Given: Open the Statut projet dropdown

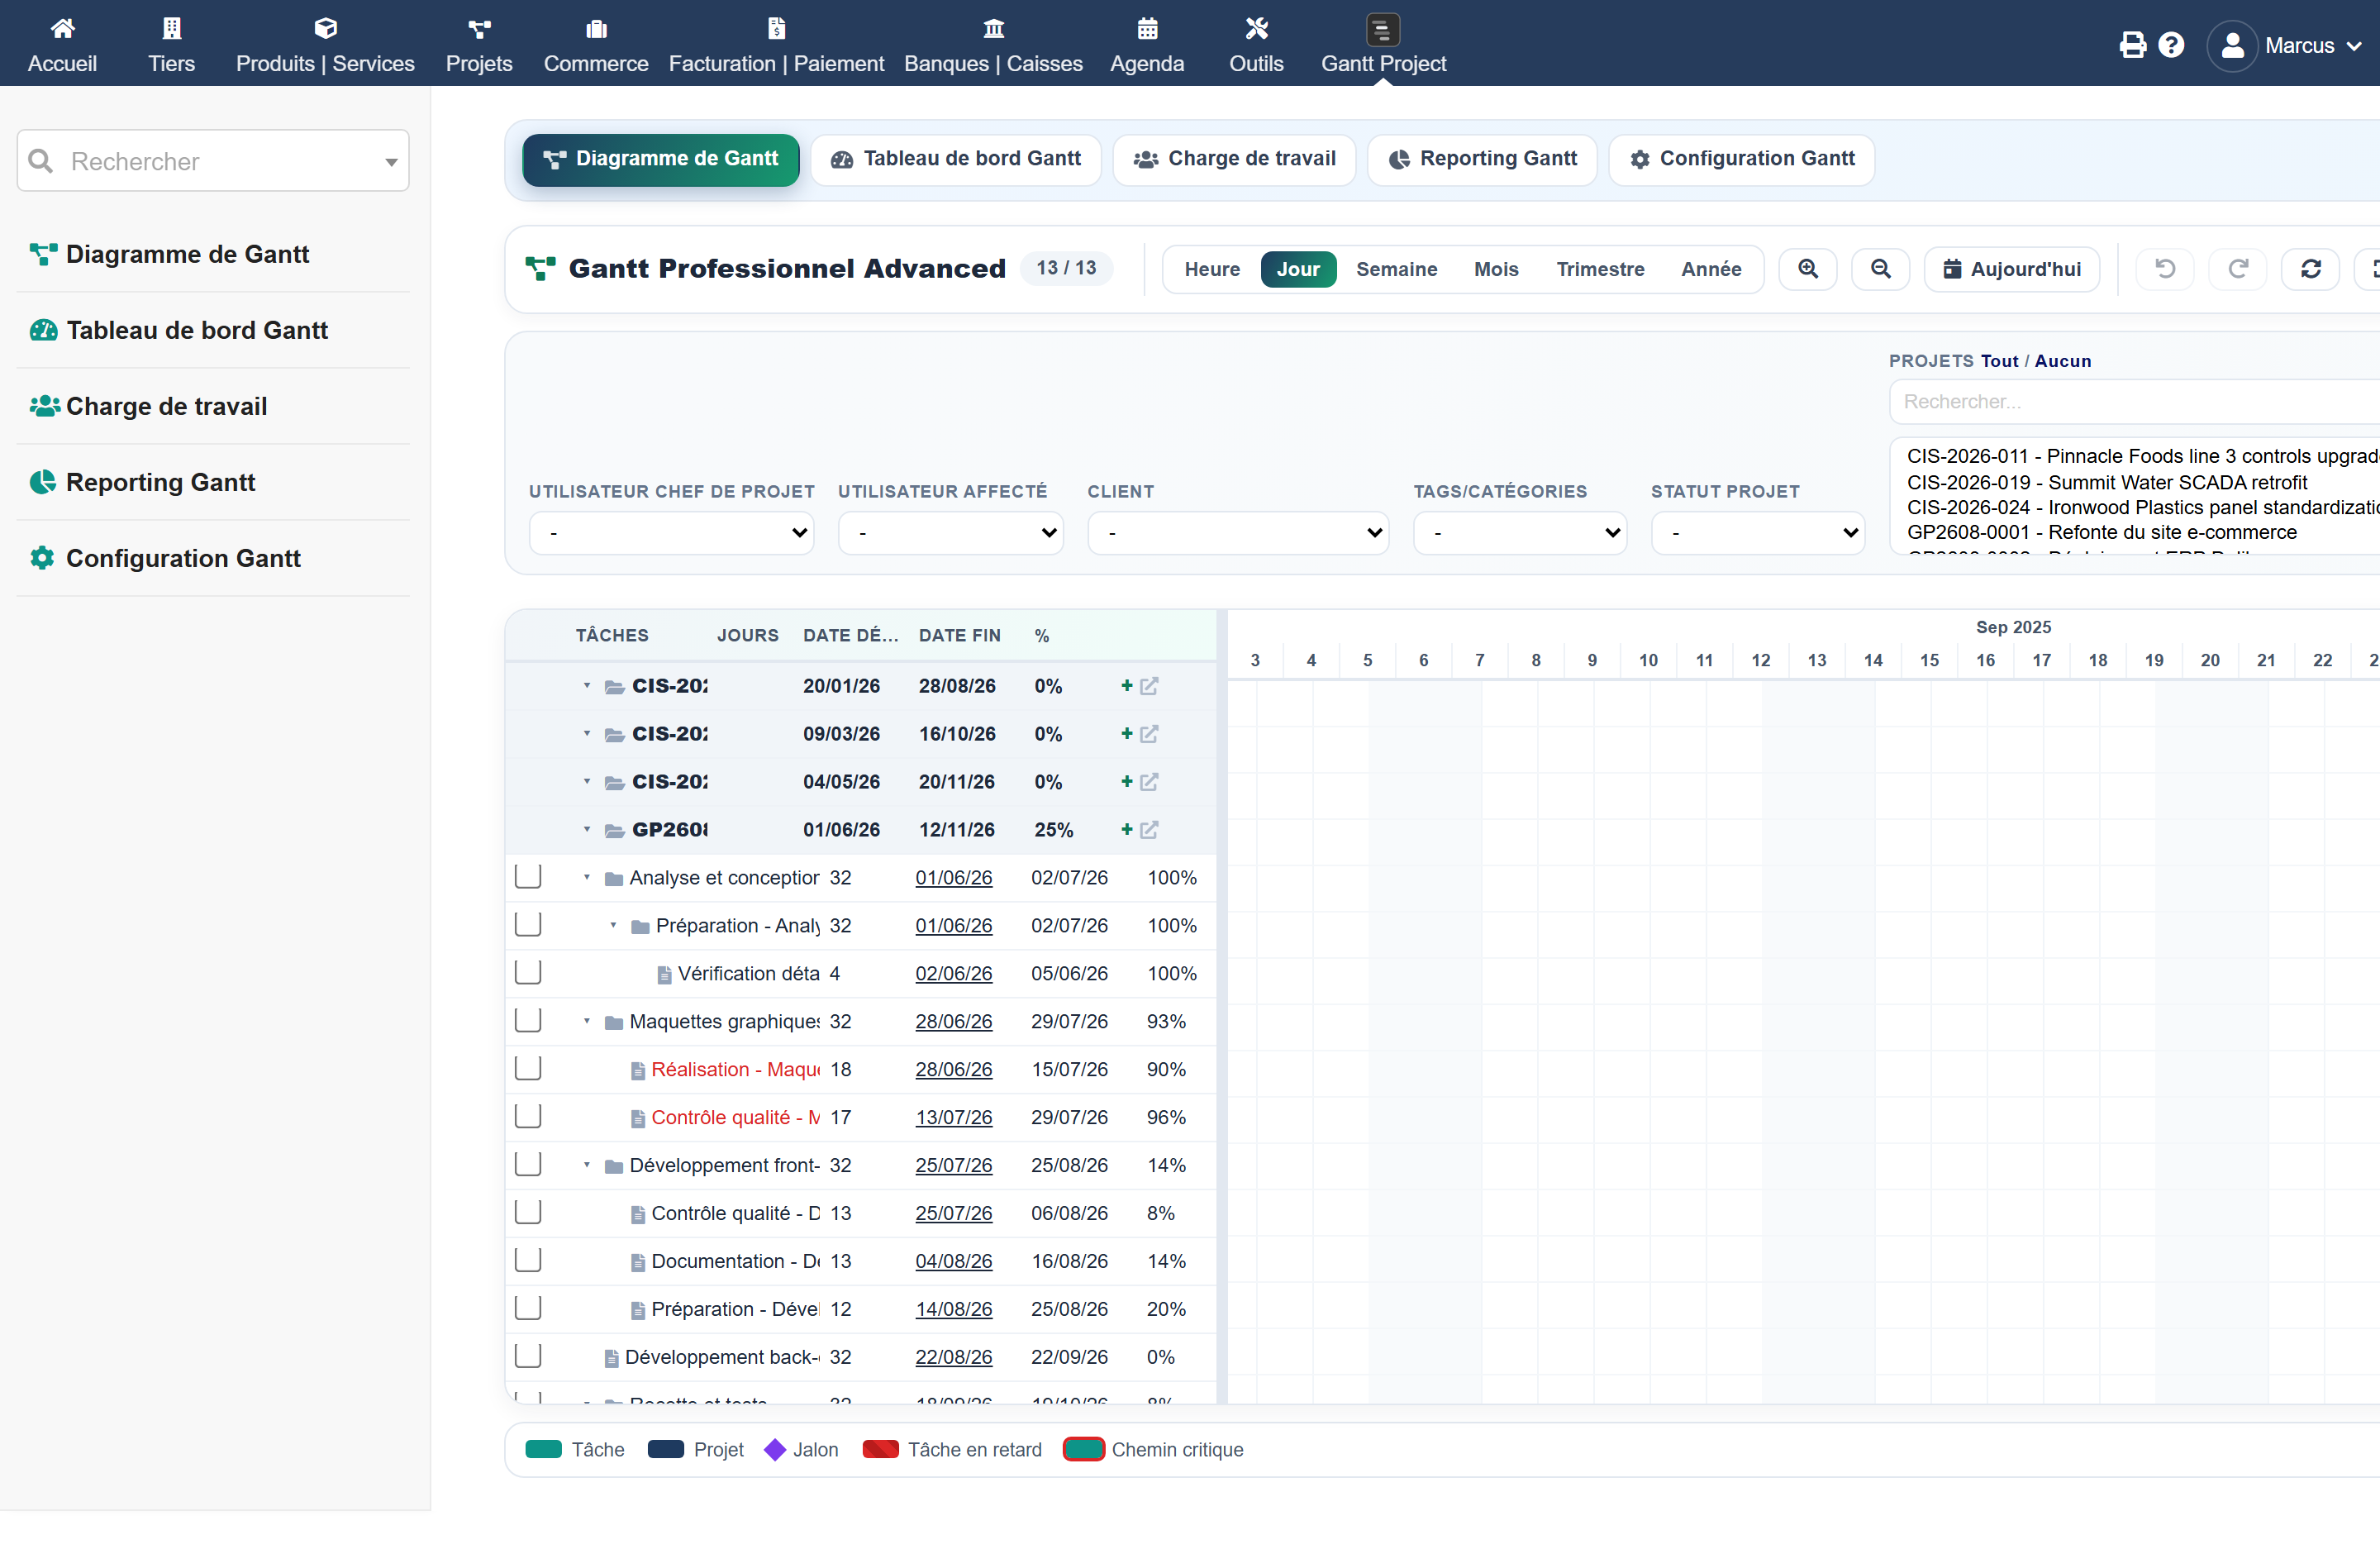Looking at the screenshot, I should pyautogui.click(x=1757, y=532).
